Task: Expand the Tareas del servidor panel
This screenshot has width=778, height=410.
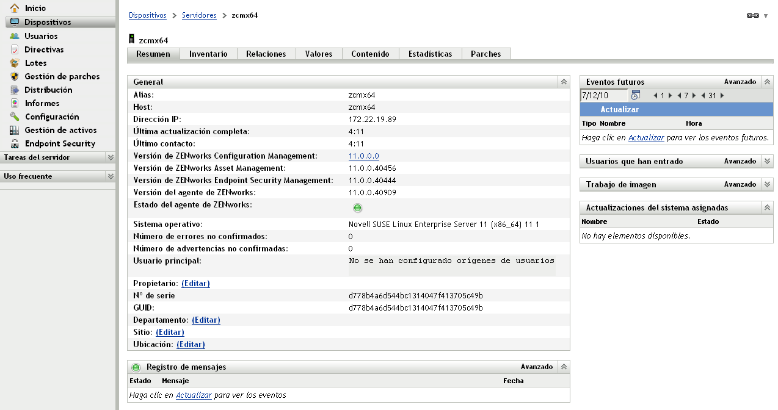Action: tap(112, 157)
